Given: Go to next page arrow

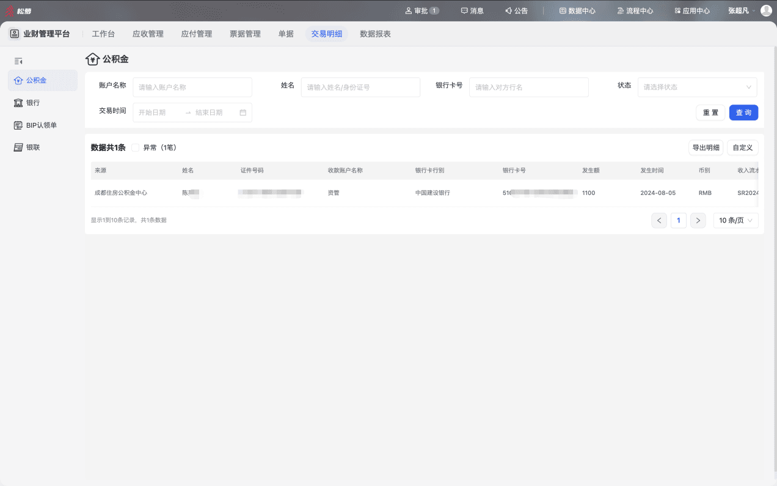Looking at the screenshot, I should pos(698,220).
